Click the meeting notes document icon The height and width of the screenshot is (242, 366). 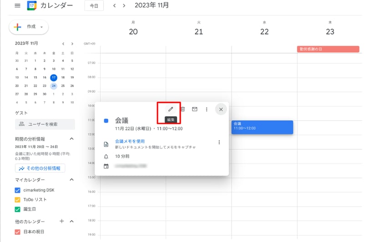coord(106,144)
